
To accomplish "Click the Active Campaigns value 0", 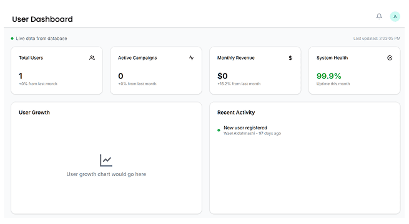I will coord(121,76).
